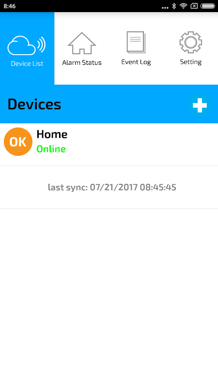Viewport: 218px width, 387px height.
Task: Open the Setting gear icon
Action: tap(190, 42)
